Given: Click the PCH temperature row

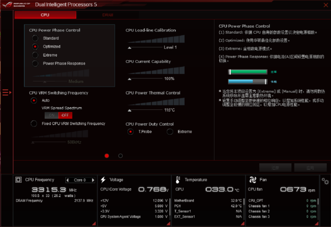Looking at the screenshot, I should pos(208,206).
